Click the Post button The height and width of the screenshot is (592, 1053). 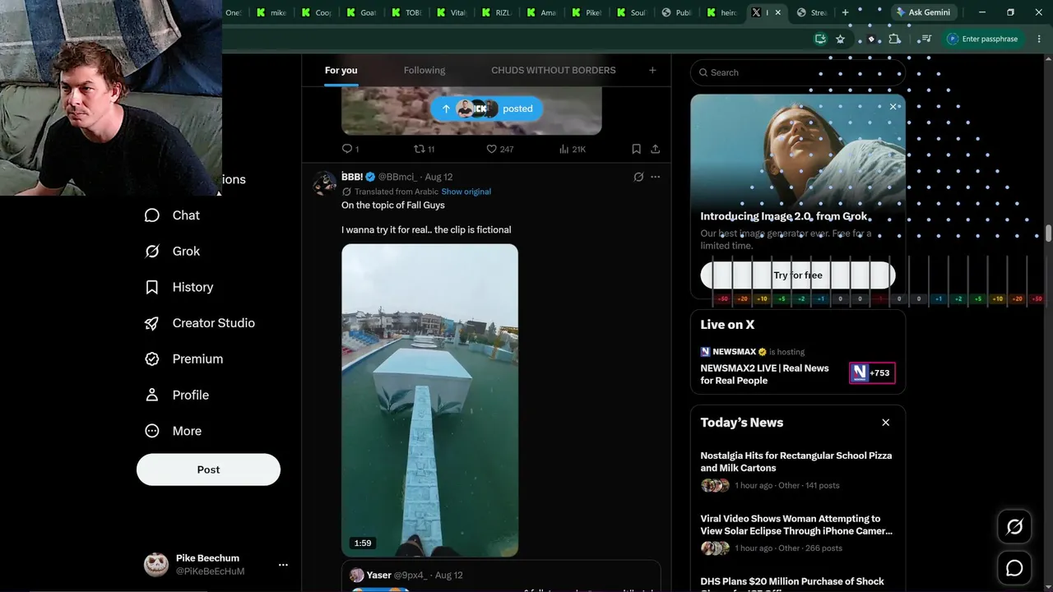pyautogui.click(x=208, y=469)
